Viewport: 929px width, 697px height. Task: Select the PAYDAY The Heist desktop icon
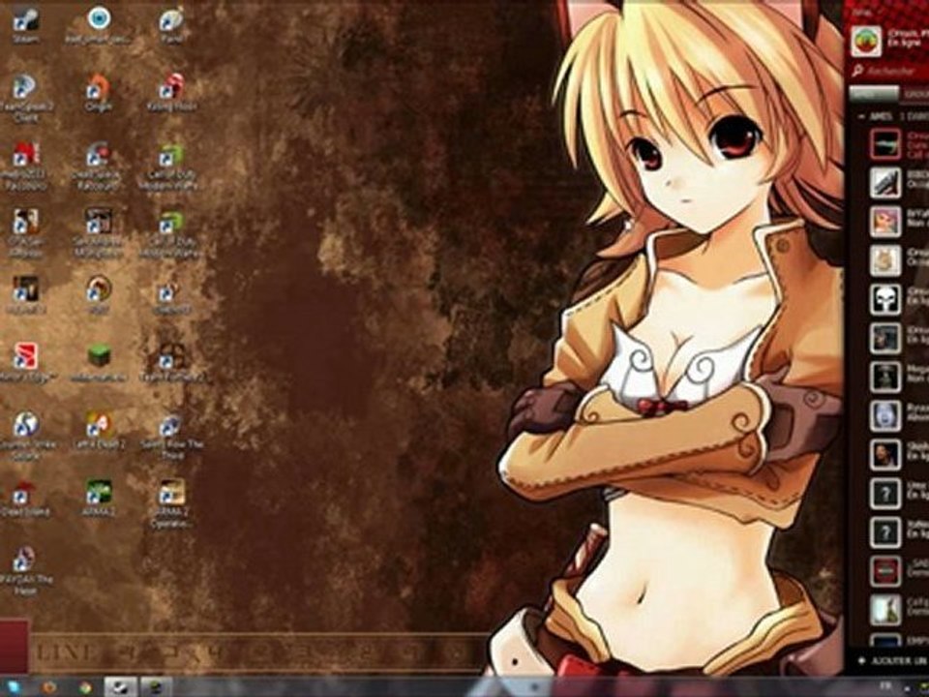[x=25, y=570]
